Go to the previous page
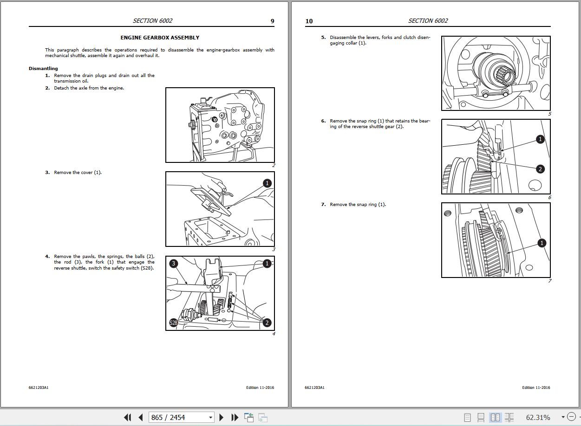The image size is (581, 426). tap(141, 417)
